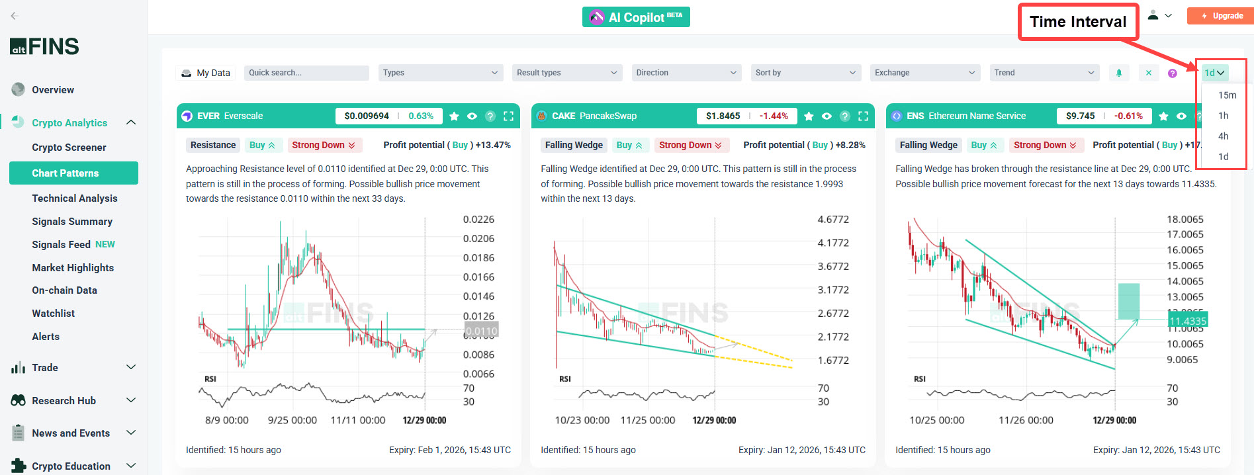Viewport: 1254px width, 475px height.
Task: Clear filters with the green X icon
Action: pyautogui.click(x=1149, y=73)
